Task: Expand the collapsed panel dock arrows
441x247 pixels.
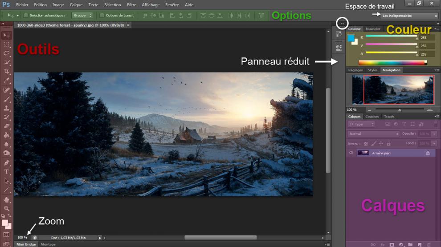Action: tap(342, 23)
